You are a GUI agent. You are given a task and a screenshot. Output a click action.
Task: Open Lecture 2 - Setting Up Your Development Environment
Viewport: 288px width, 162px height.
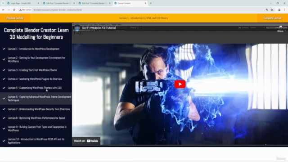pos(36,59)
